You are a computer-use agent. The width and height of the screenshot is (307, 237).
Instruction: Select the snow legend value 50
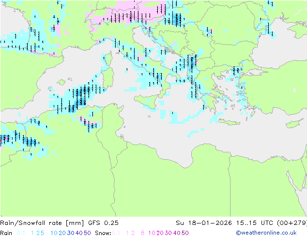[x=185, y=233]
